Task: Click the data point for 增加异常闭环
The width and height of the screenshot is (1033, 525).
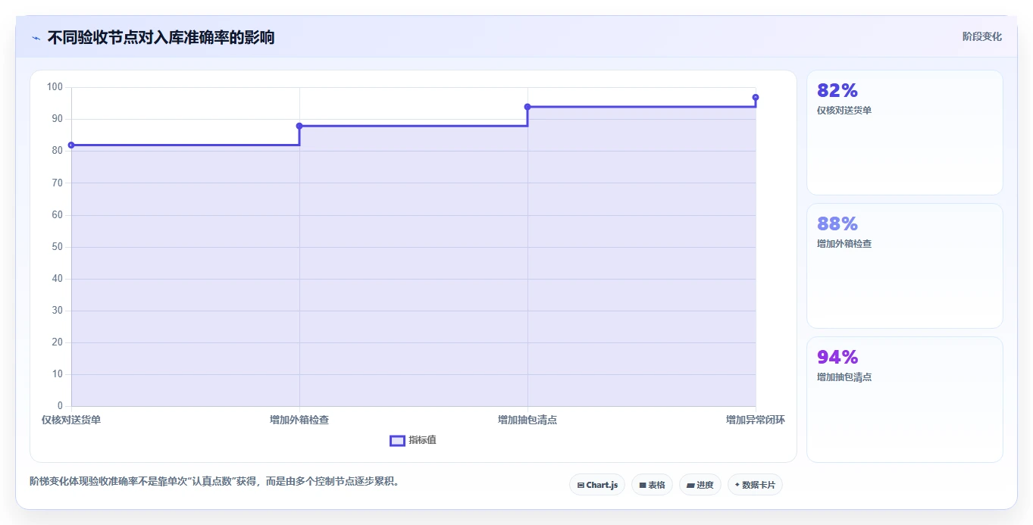Action: click(756, 97)
